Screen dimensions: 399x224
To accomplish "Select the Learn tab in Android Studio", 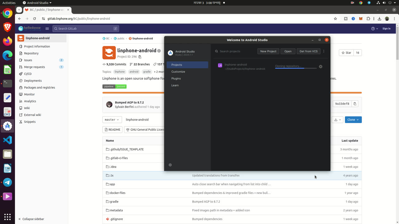I will (x=187, y=85).
